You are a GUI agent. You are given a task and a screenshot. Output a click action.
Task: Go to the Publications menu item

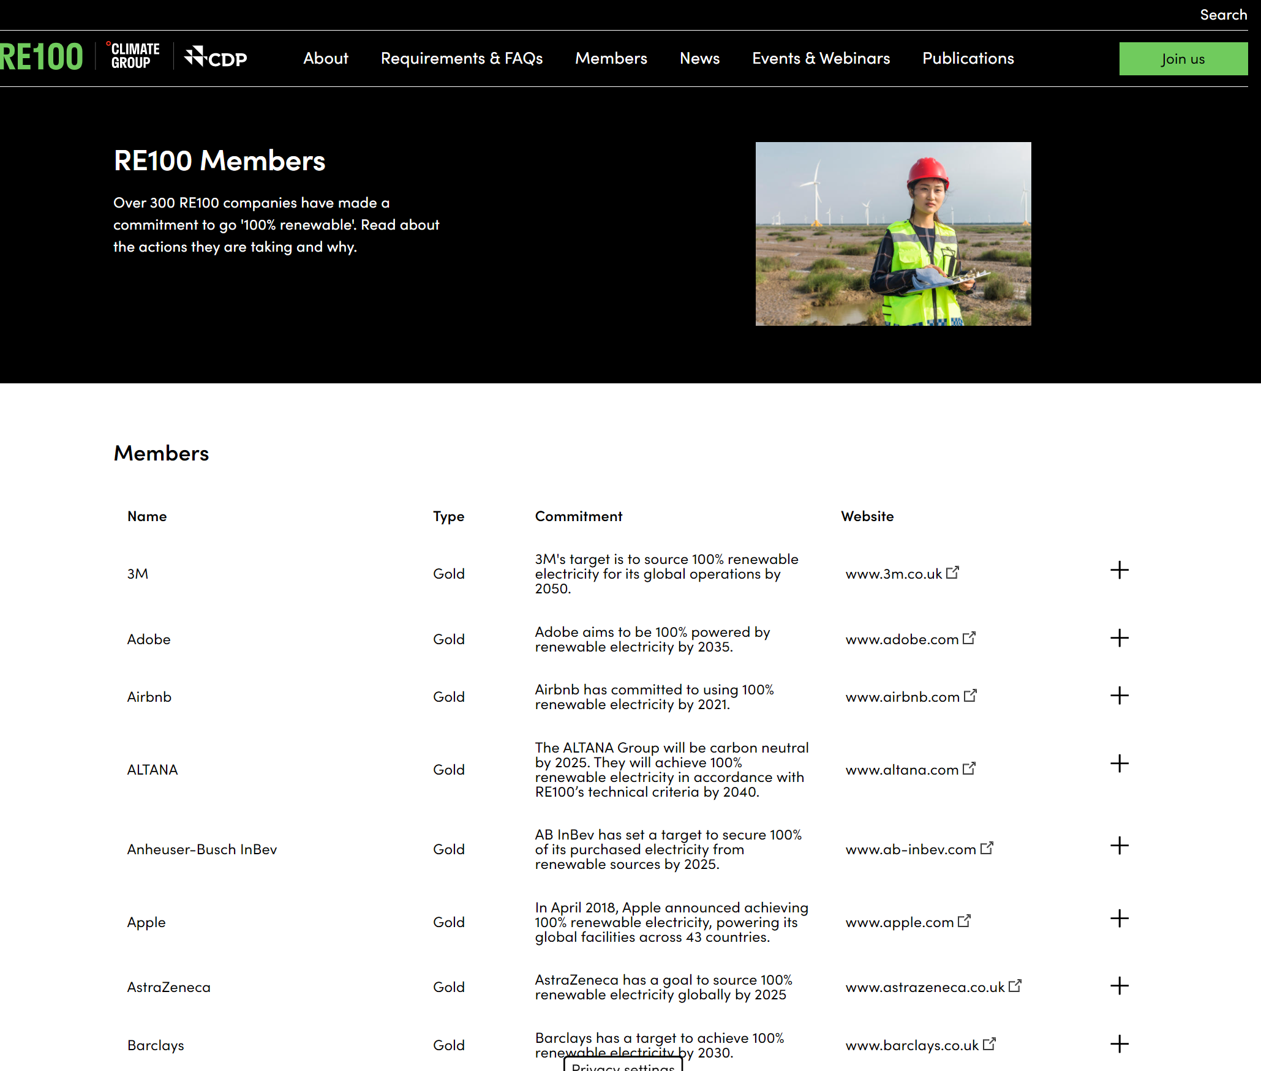click(968, 58)
